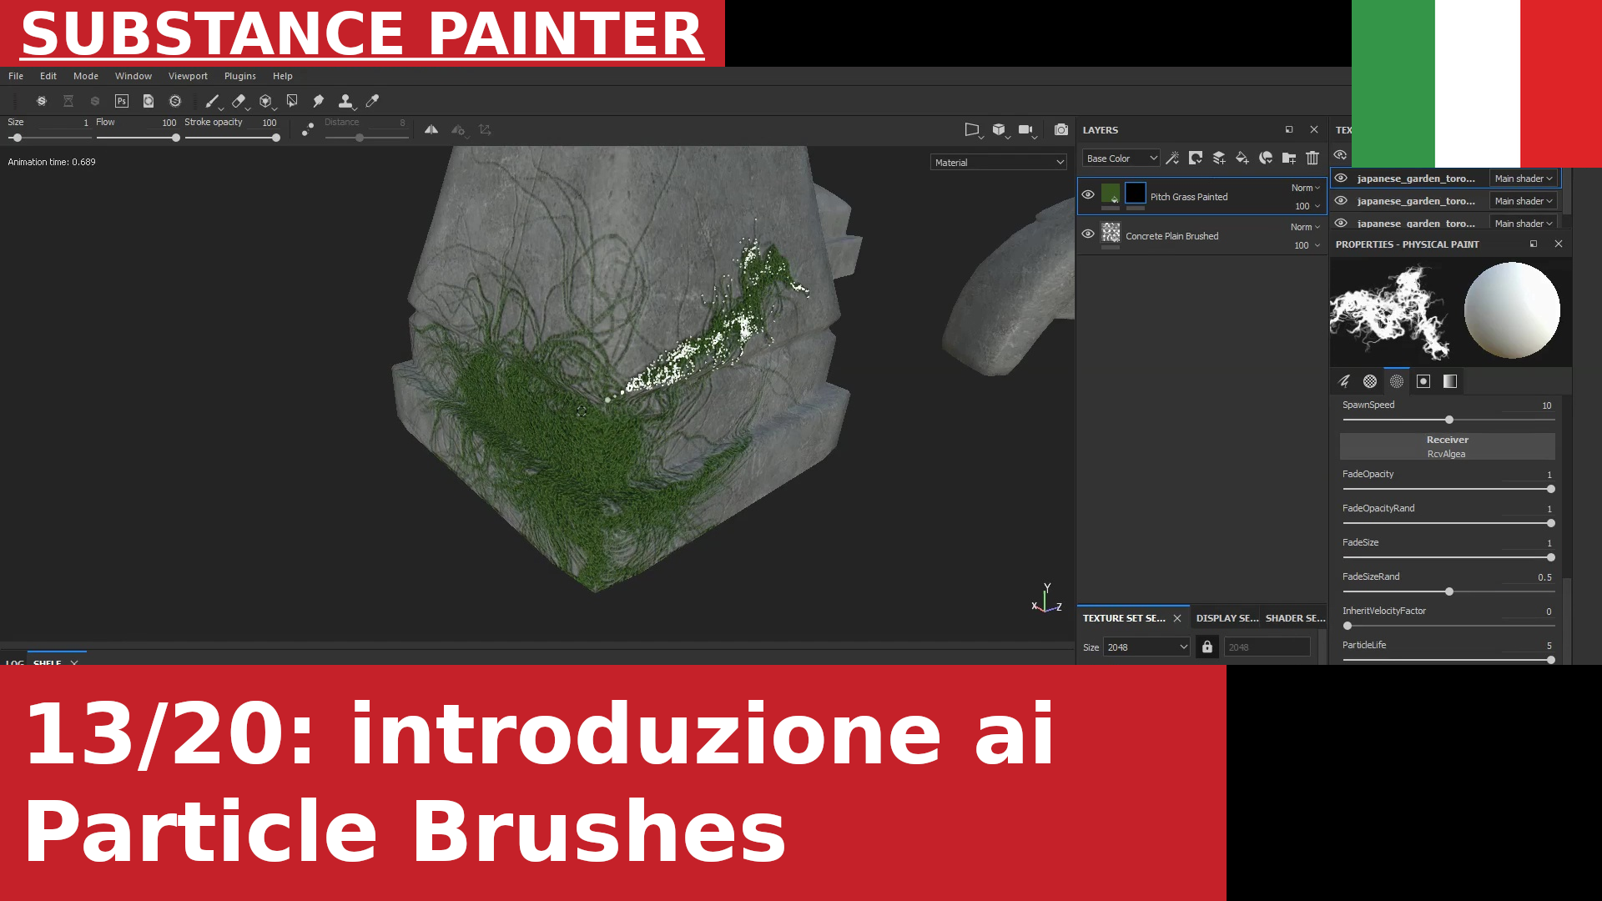The image size is (1602, 901).
Task: Open the Viewport menu
Action: coord(188,76)
